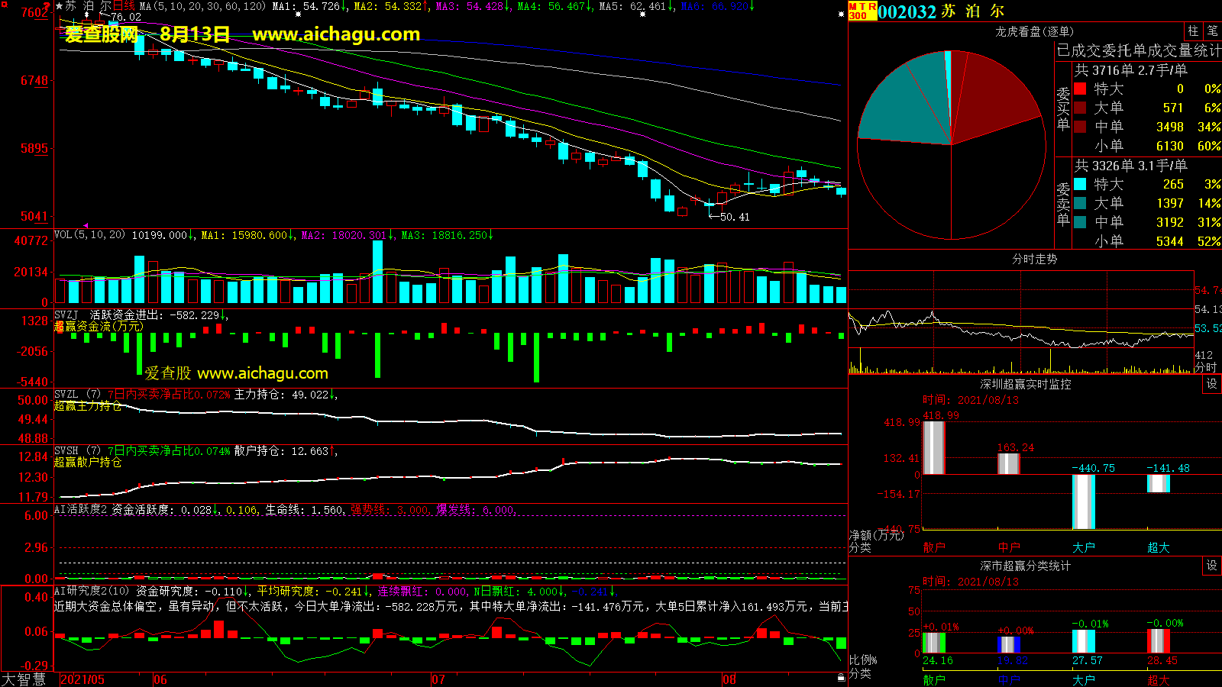This screenshot has width=1222, height=687.
Task: Click the MTR 300 badge icon
Action: [x=862, y=11]
